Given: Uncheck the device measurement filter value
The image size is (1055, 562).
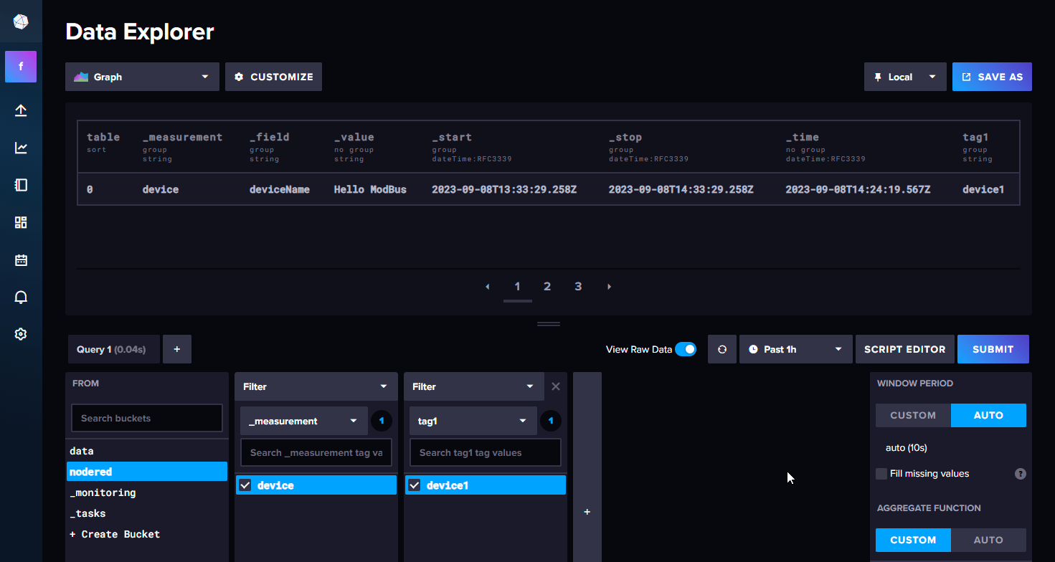Looking at the screenshot, I should click(x=245, y=485).
